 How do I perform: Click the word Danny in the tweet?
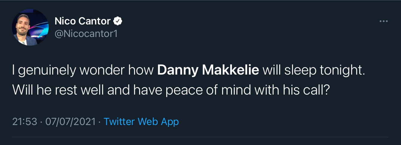(177, 71)
